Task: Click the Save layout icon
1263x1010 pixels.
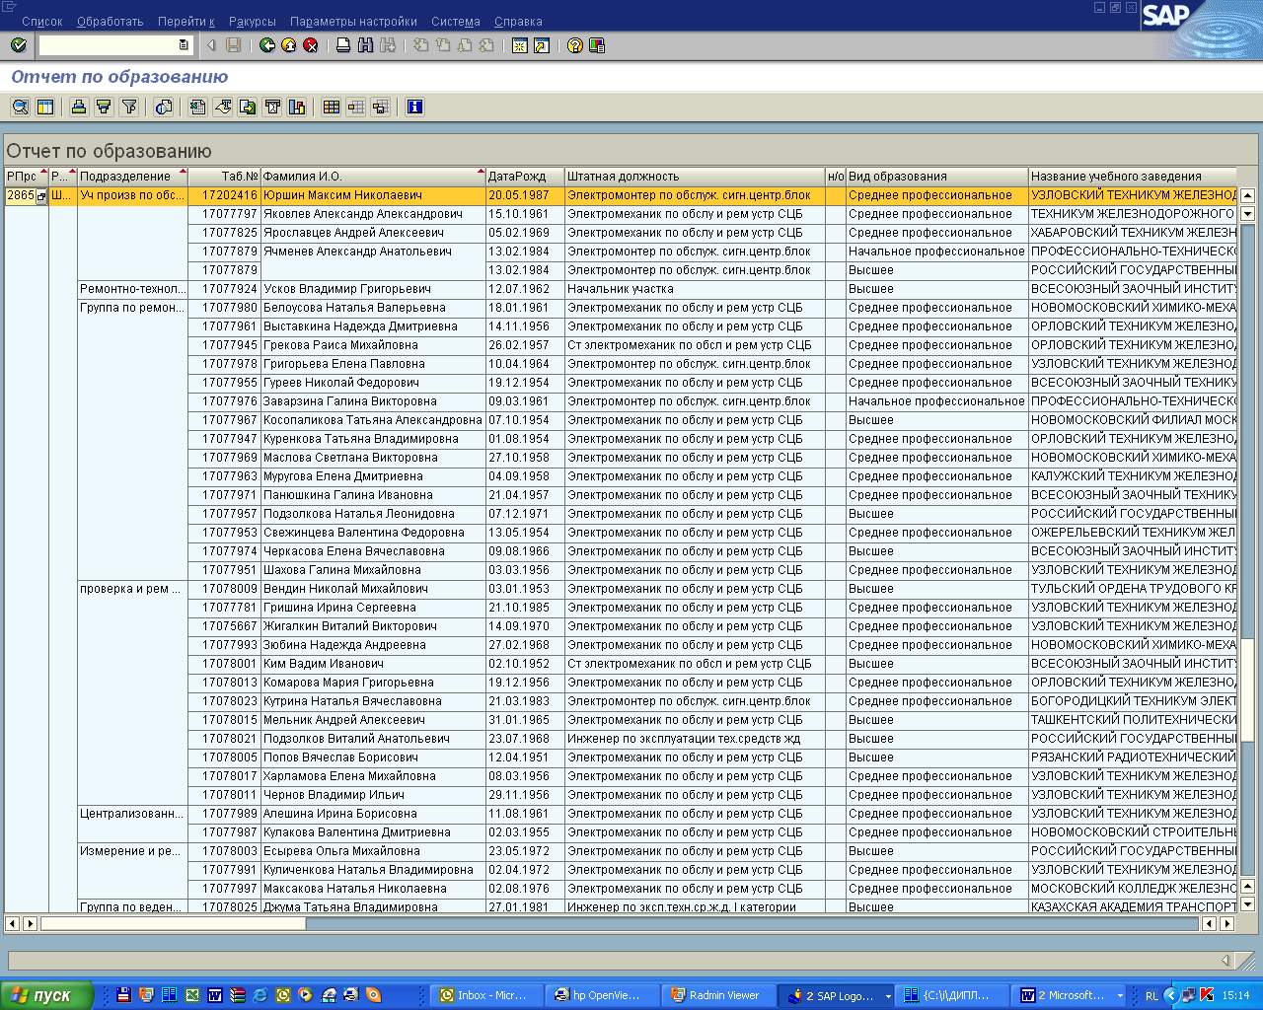Action: pos(381,107)
